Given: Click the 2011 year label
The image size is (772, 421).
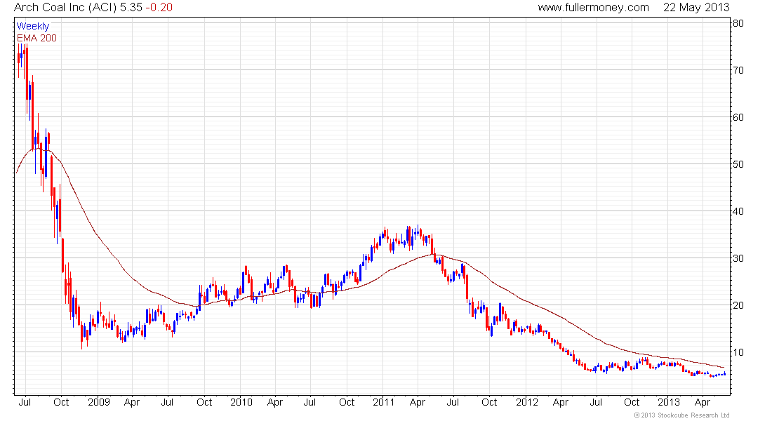Looking at the screenshot, I should click(383, 402).
